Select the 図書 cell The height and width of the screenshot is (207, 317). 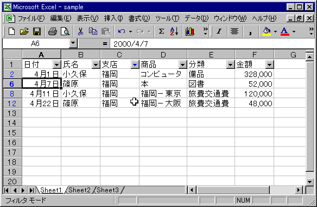(x=211, y=84)
